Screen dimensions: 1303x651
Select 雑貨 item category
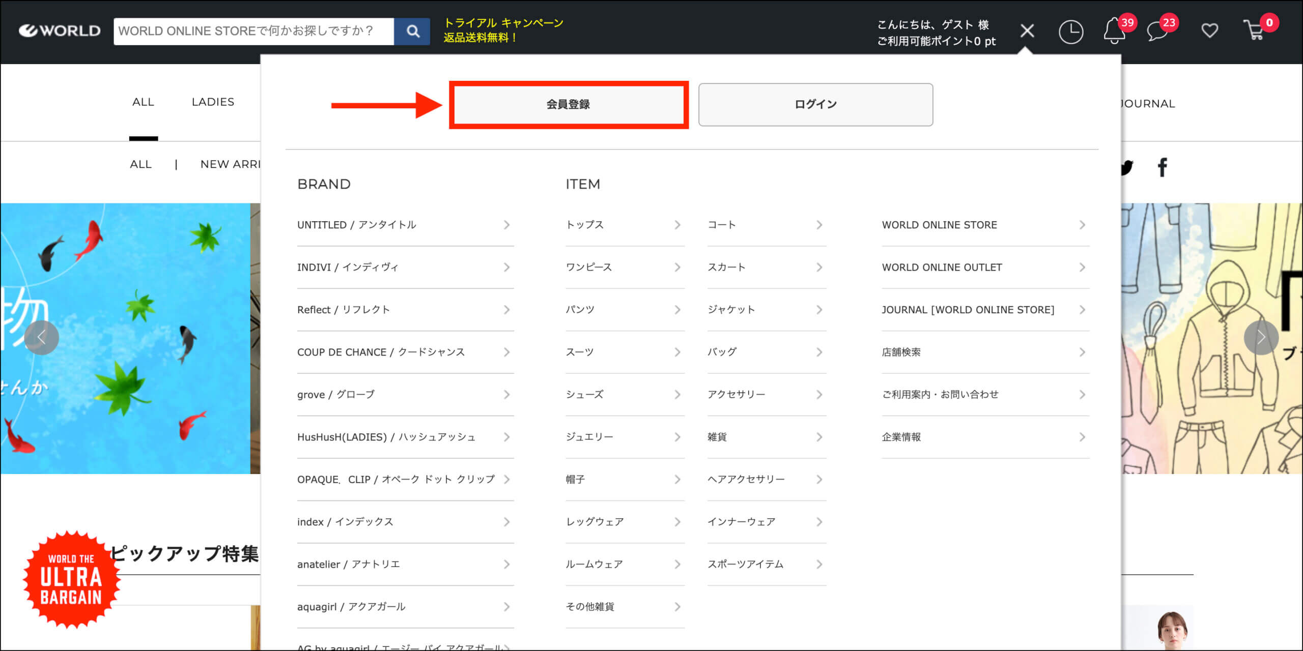pos(767,437)
